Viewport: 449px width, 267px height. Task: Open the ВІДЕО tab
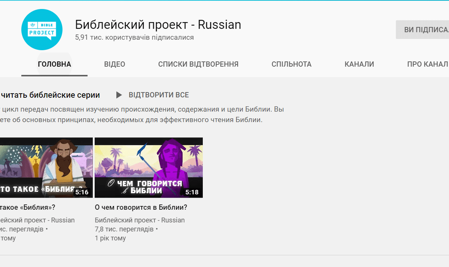tap(114, 64)
